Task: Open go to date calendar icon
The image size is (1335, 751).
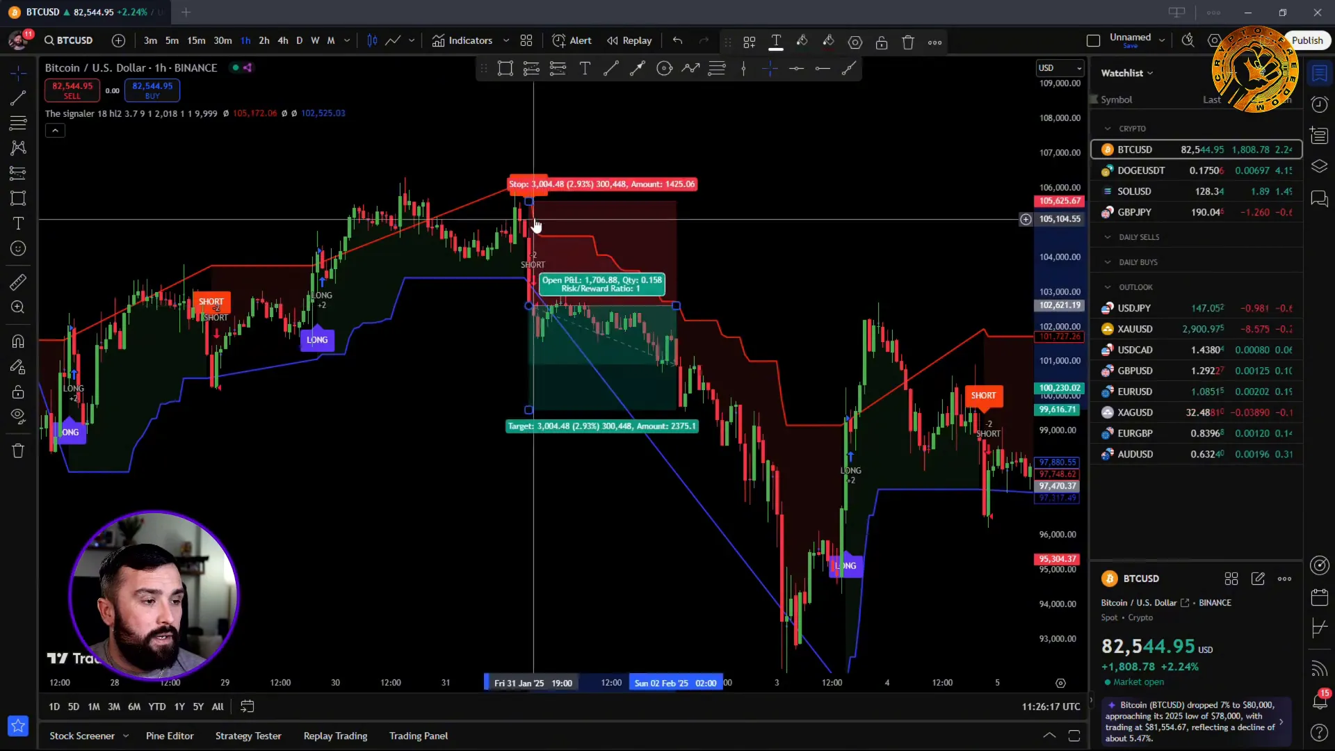Action: pos(247,706)
